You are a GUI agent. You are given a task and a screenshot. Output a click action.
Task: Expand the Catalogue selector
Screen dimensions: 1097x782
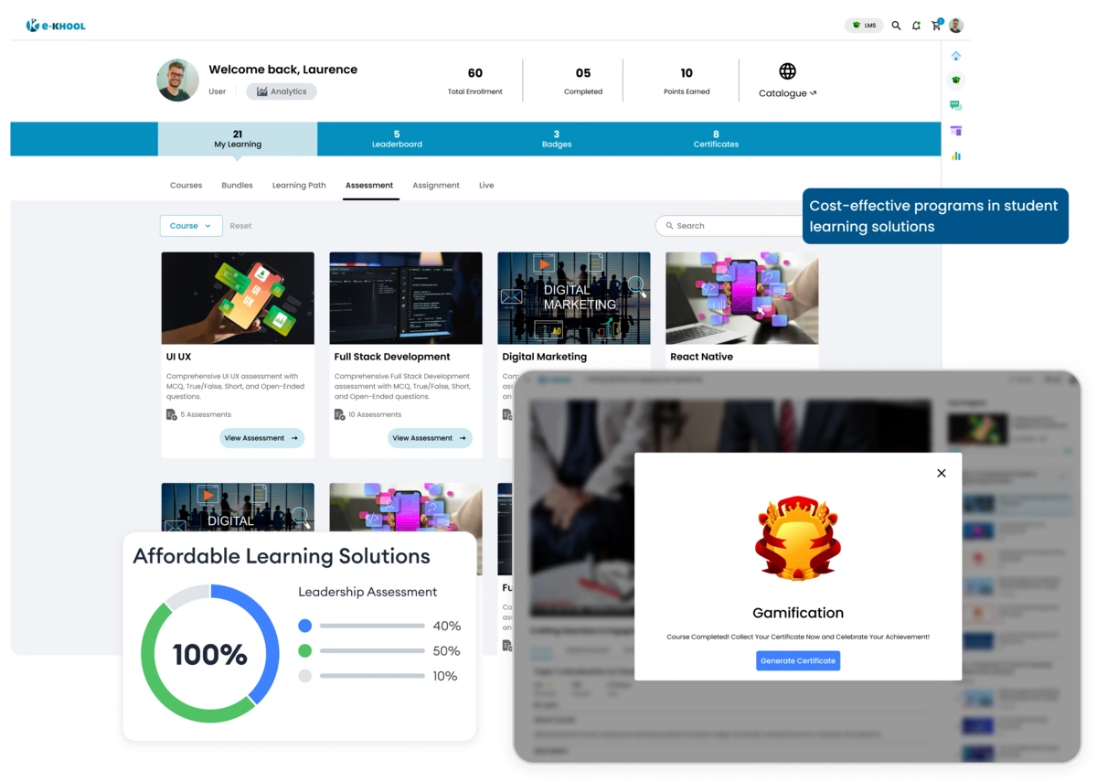click(786, 92)
